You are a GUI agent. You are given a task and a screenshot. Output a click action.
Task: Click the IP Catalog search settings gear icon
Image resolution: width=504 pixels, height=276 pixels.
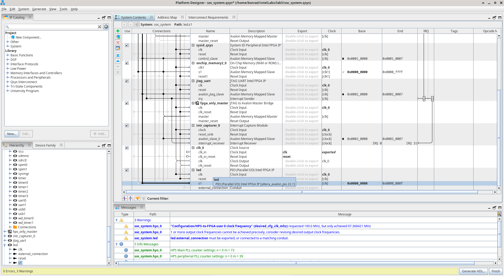[x=106, y=26]
